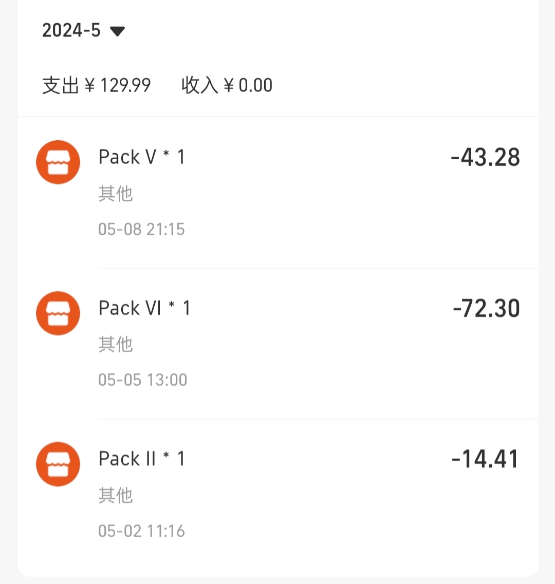The image size is (555, 584).
Task: Click the store icon beside Pack V
Action: (x=58, y=162)
